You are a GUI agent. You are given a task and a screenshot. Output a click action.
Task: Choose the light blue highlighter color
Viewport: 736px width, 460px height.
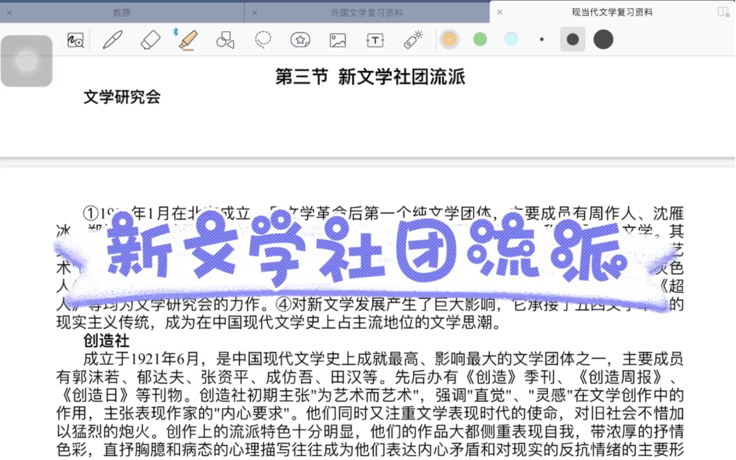[x=511, y=39]
